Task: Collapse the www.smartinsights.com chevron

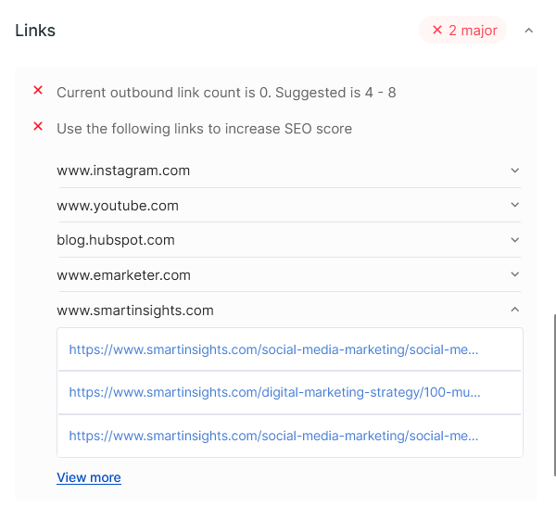Action: coord(515,310)
